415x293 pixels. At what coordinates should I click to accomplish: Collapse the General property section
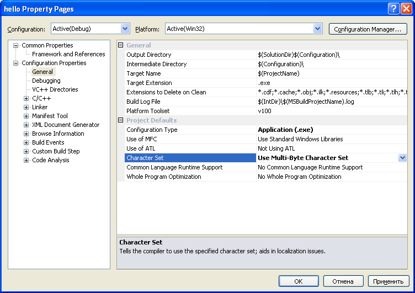tap(121, 45)
